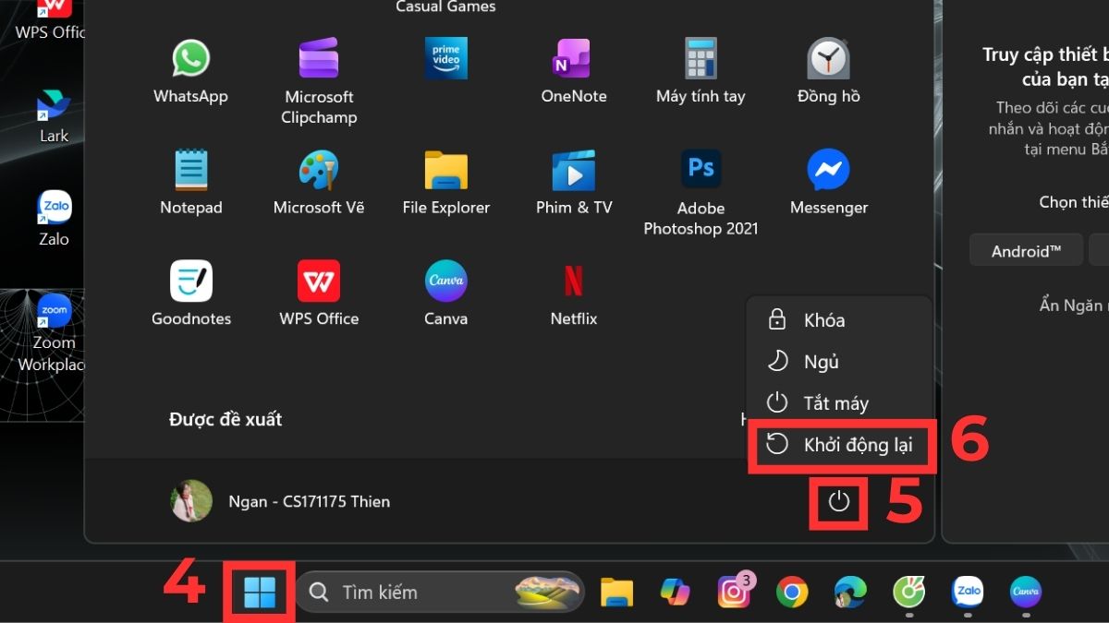Screen dimensions: 1109x623
Task: Select the Android™ device button
Action: [x=1026, y=250]
